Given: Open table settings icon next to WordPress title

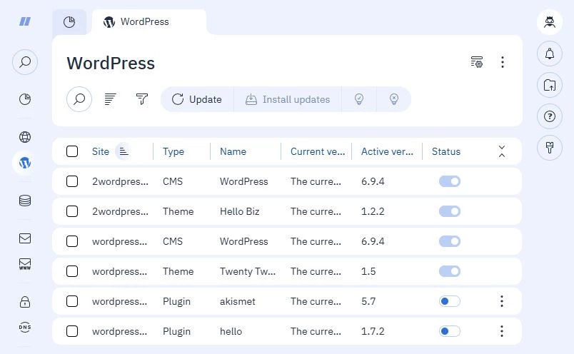Looking at the screenshot, I should pos(477,62).
